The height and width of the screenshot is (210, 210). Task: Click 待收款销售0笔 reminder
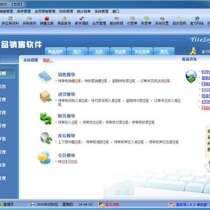[96, 81]
